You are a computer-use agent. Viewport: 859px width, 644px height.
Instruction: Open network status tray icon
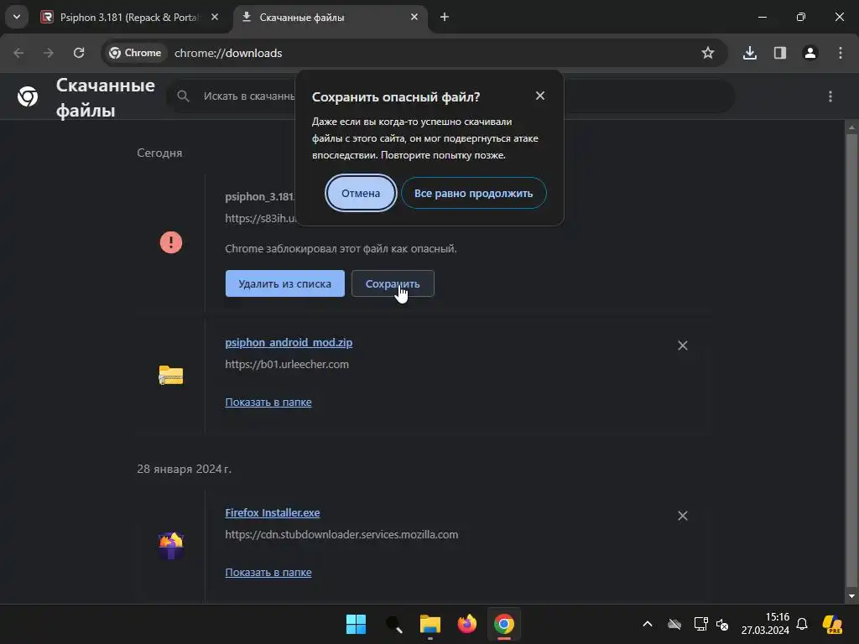(700, 624)
